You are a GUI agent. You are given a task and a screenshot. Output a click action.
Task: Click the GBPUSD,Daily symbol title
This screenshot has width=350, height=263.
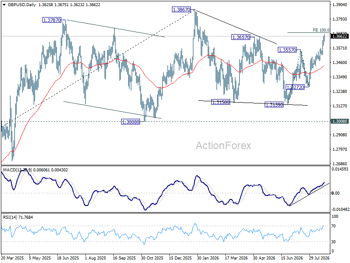[x=22, y=5]
